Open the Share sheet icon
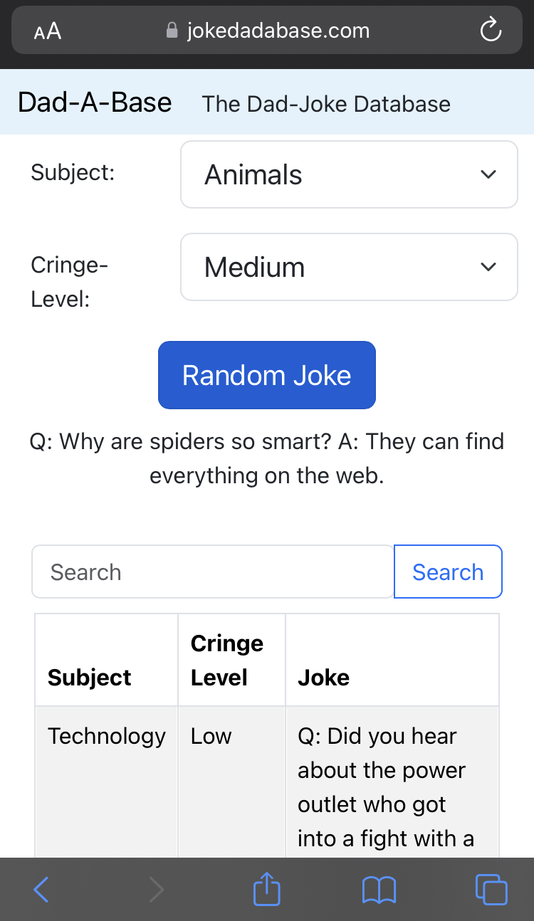 point(266,889)
